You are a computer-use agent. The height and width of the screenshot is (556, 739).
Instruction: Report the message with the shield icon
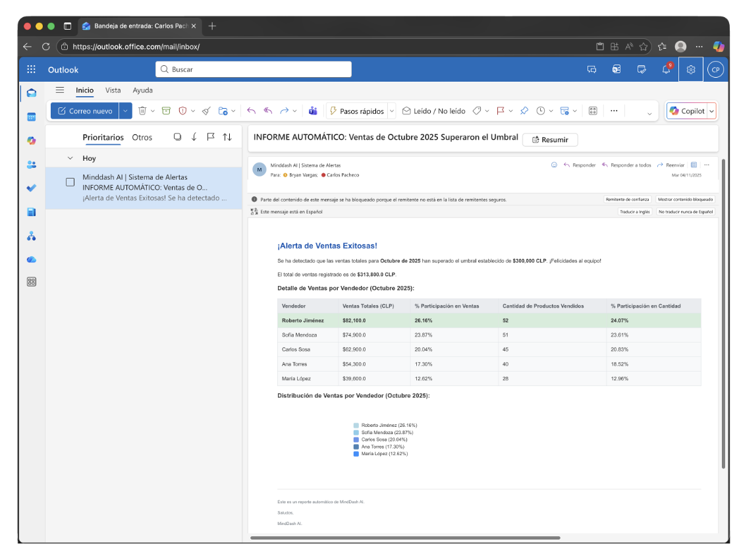tap(182, 111)
